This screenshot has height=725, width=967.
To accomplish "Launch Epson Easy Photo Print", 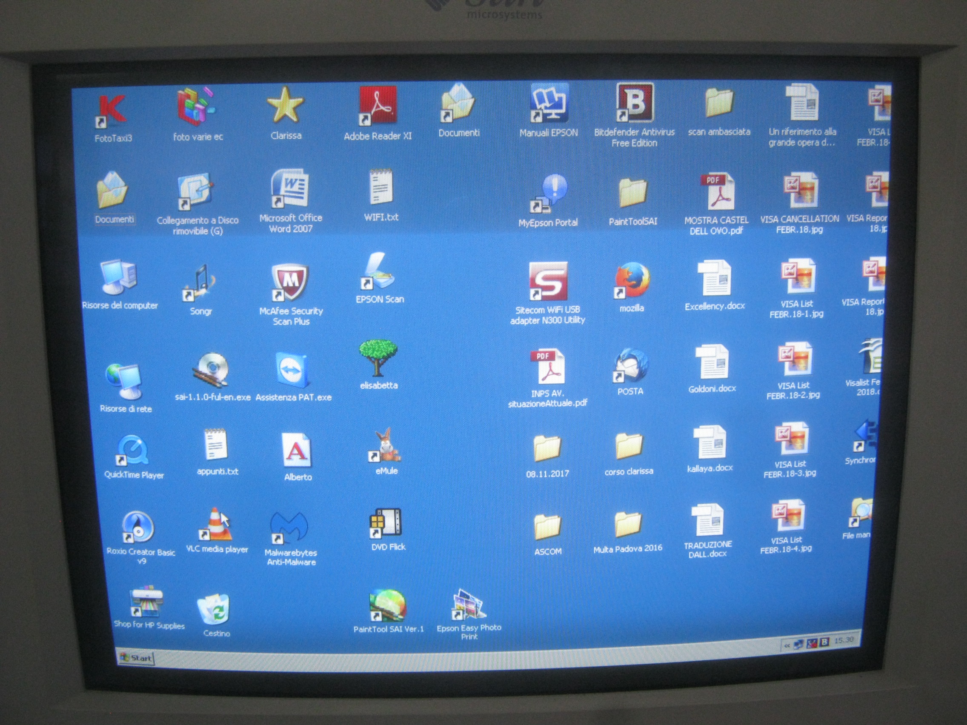I will click(469, 605).
